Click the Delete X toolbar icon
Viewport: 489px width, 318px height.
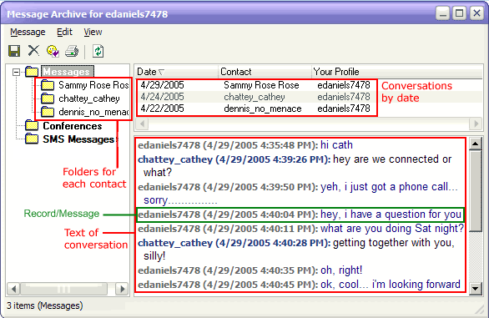point(33,50)
